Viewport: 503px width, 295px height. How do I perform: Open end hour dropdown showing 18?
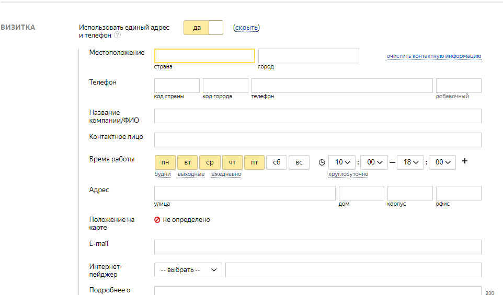coord(410,162)
